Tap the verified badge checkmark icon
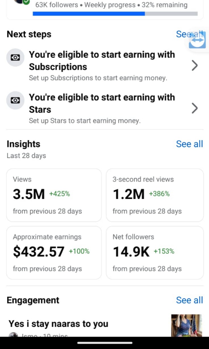Screen dimensions: 209x349 point(26,2)
